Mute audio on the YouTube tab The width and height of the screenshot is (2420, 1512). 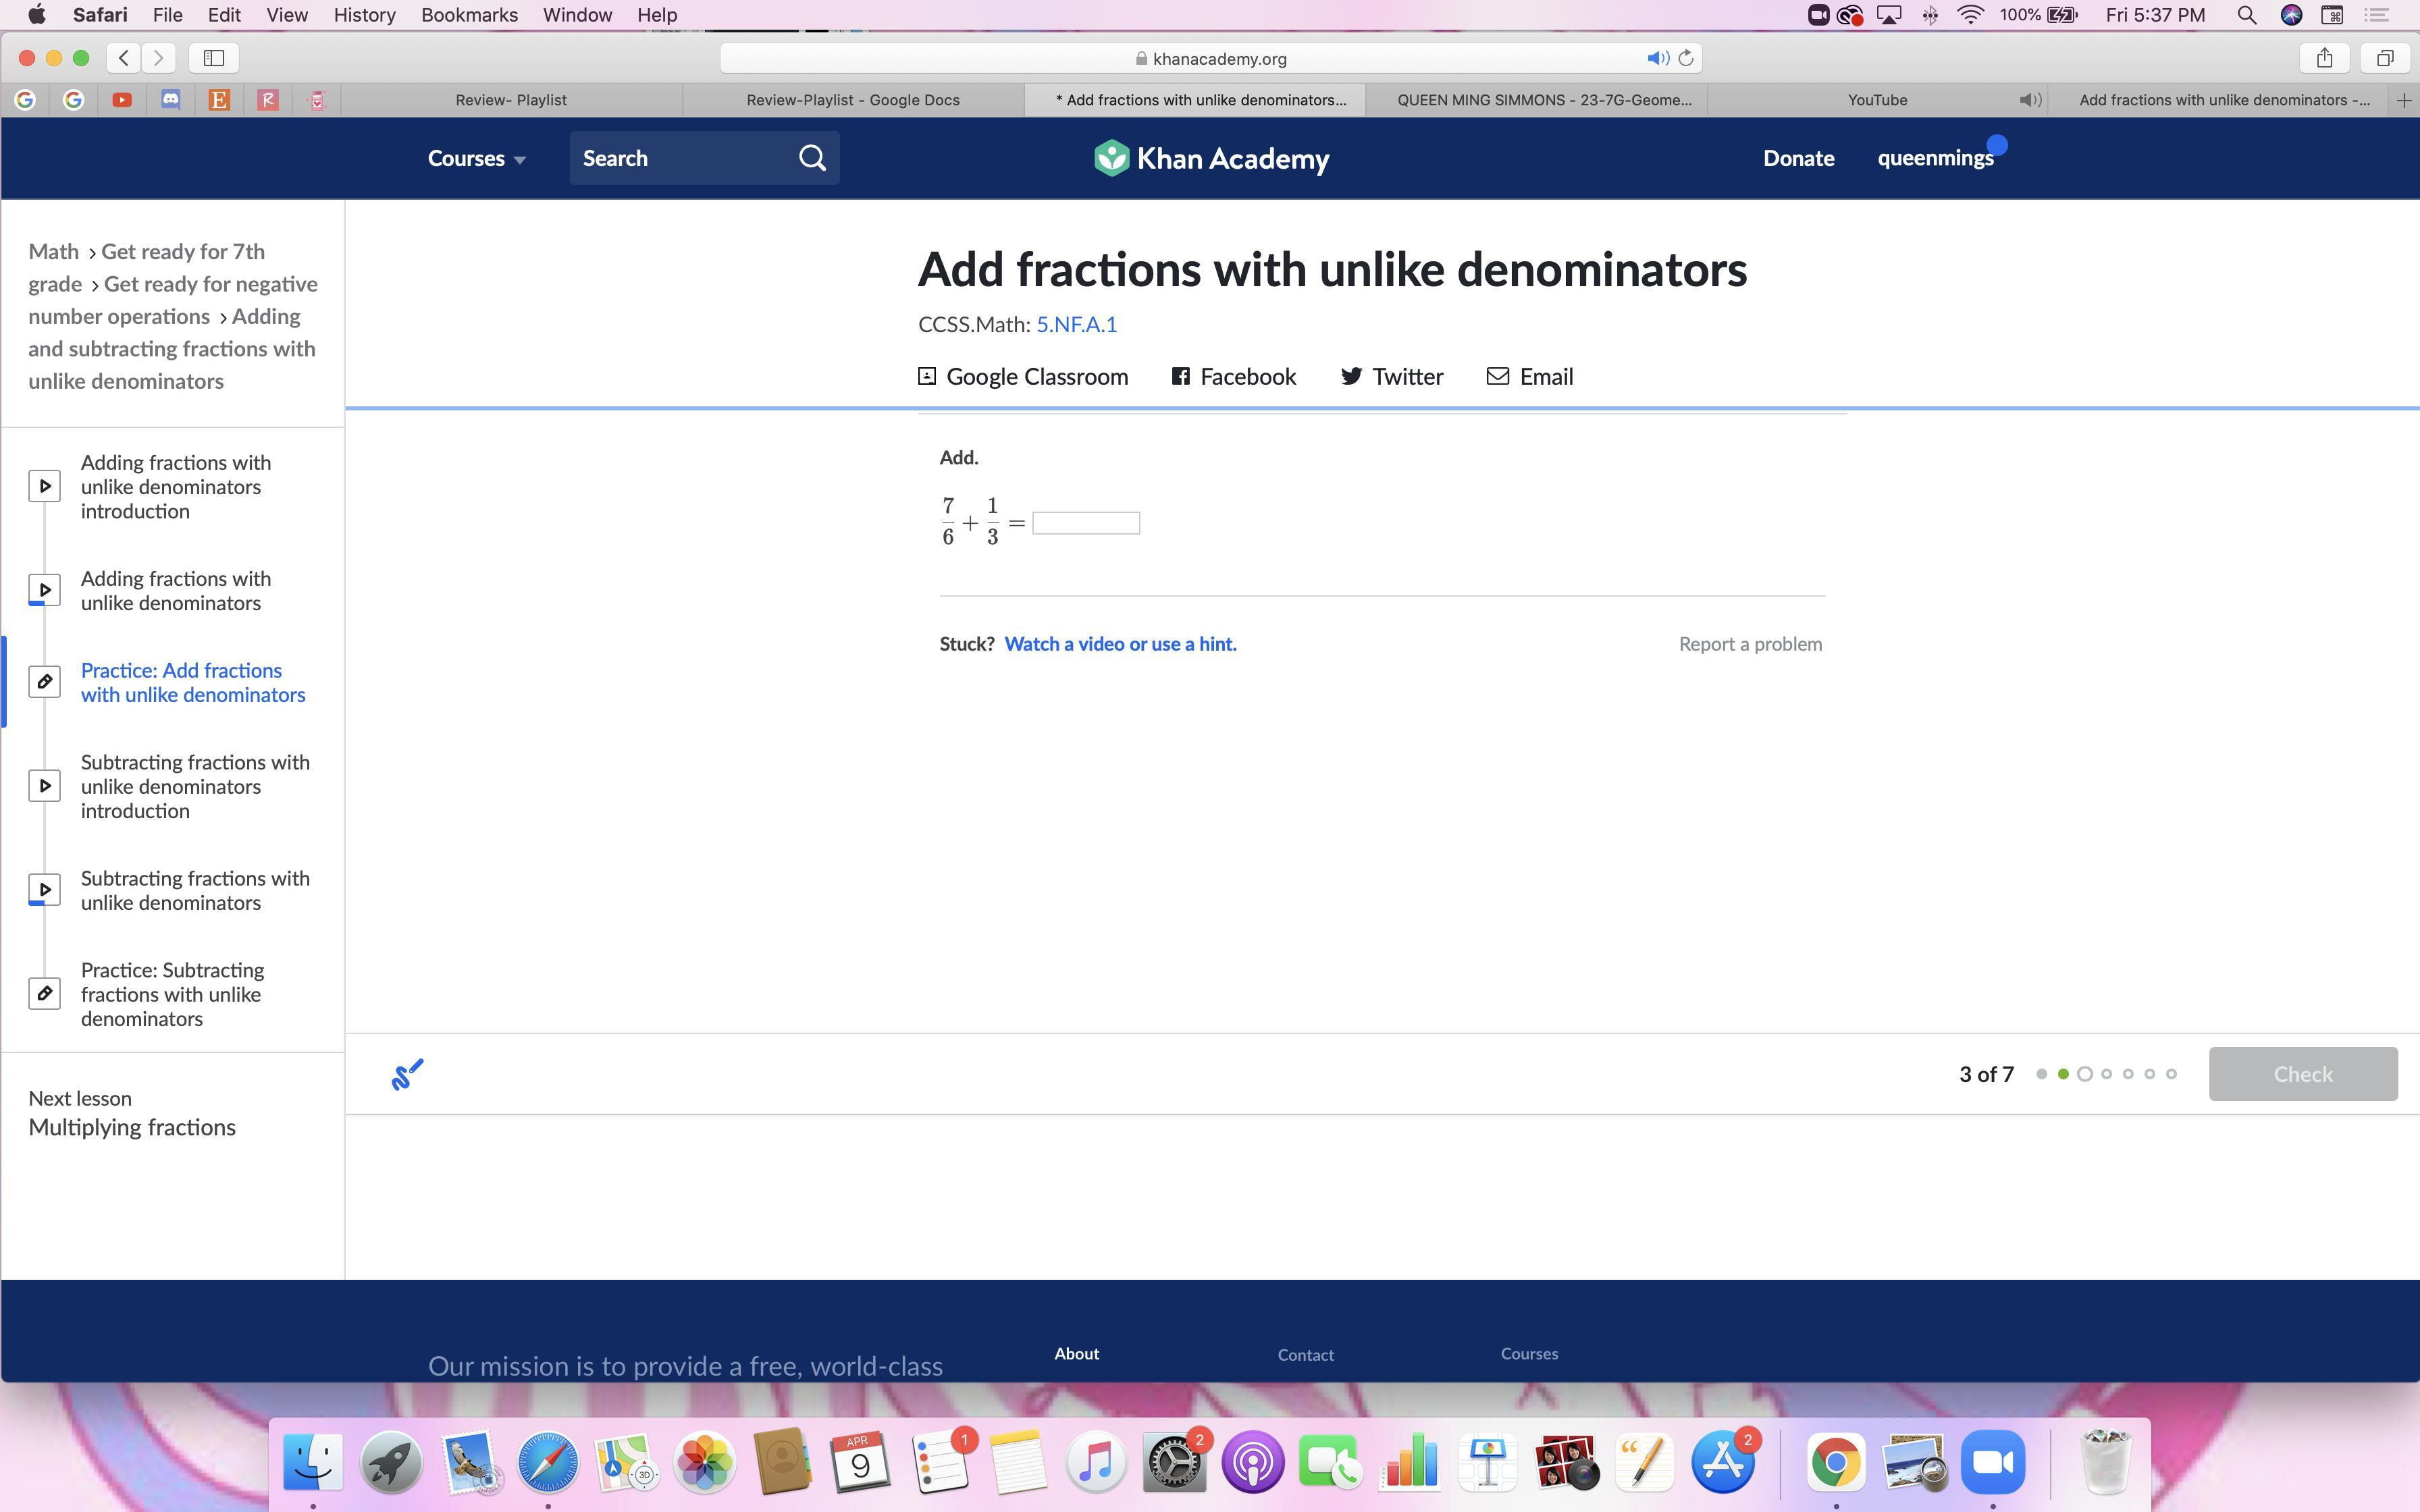click(x=2029, y=100)
